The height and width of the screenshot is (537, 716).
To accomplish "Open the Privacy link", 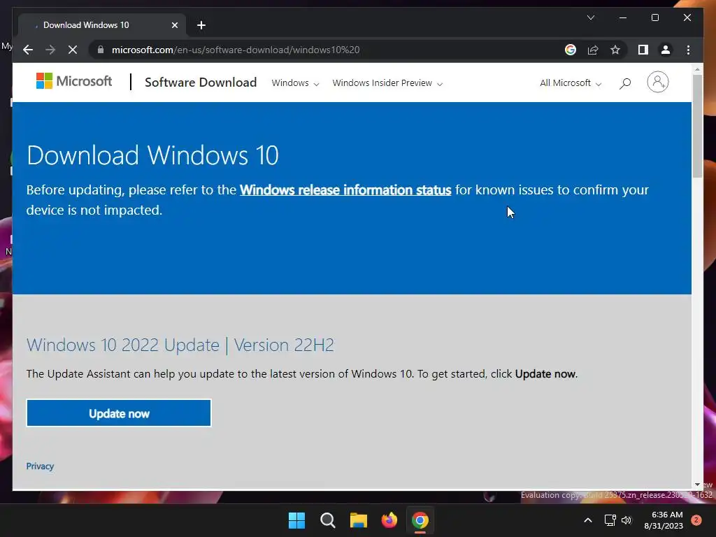I will 40,466.
